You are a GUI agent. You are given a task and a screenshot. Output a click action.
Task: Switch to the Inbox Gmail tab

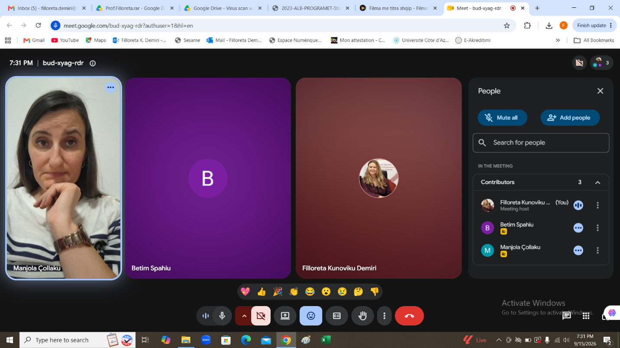(47, 8)
